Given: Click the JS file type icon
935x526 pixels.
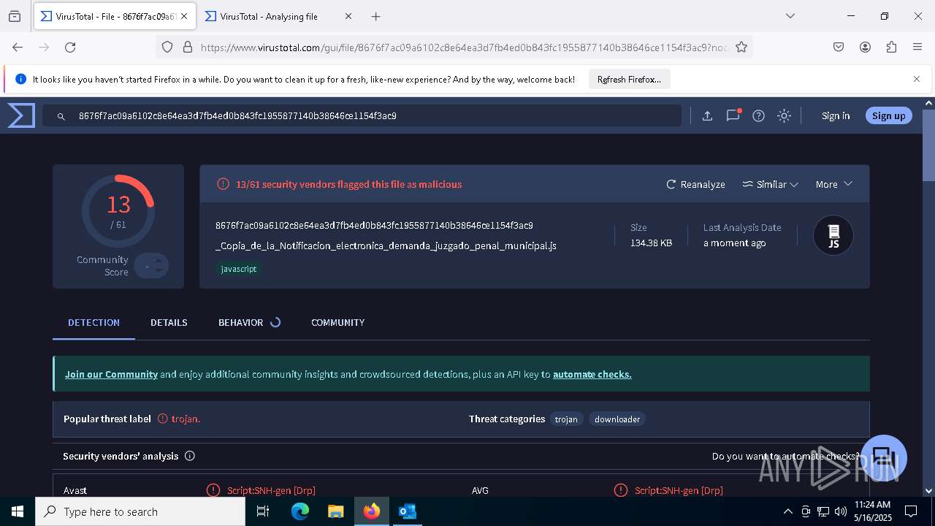Looking at the screenshot, I should [833, 235].
